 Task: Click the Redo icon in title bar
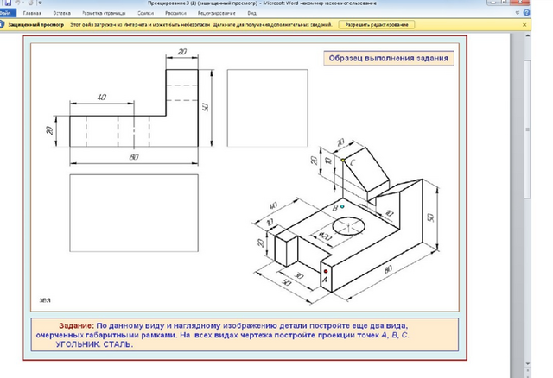coord(30,3)
